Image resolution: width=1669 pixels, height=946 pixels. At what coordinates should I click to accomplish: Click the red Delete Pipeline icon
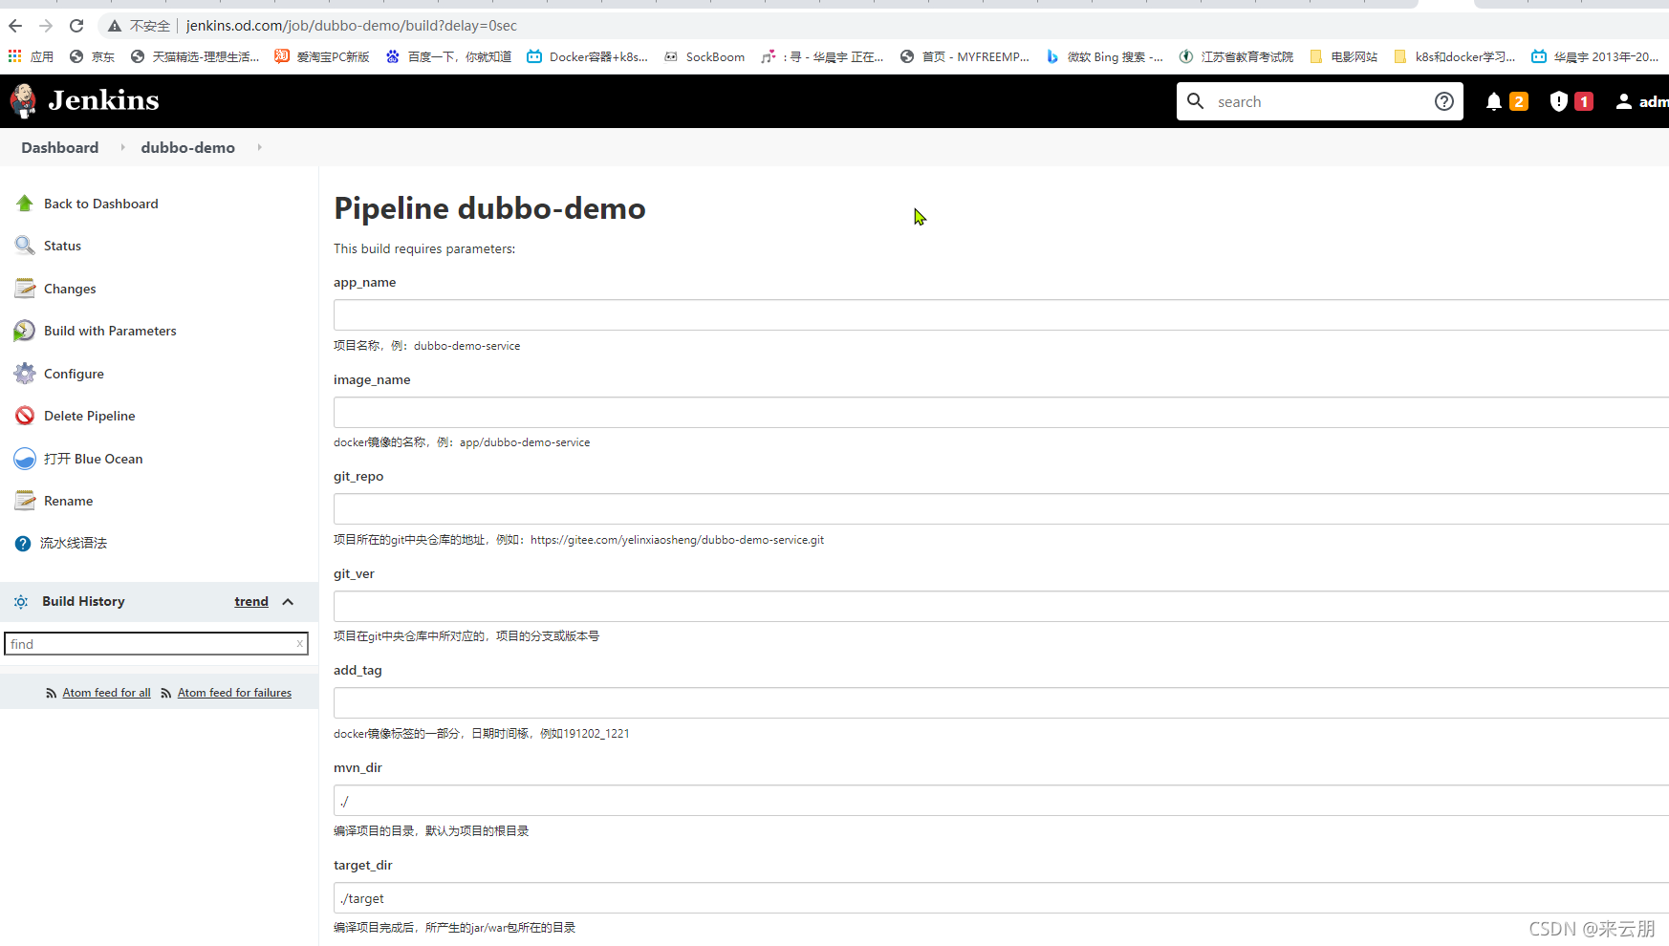25,416
